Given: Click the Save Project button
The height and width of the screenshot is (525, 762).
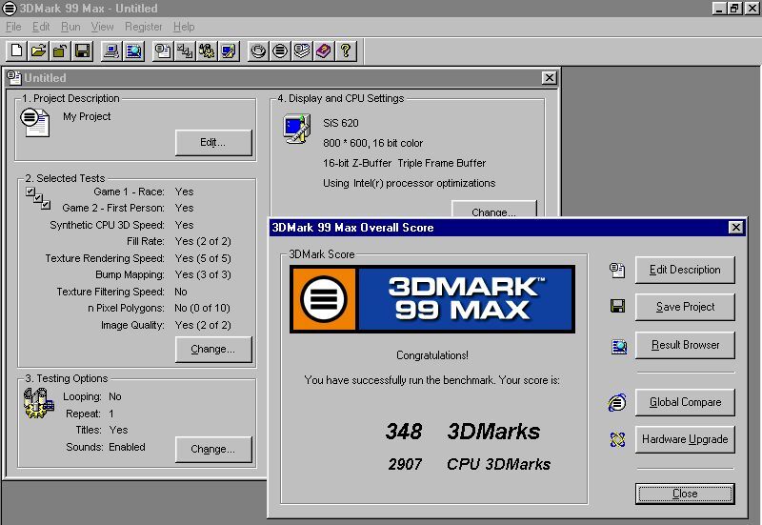Looking at the screenshot, I should pyautogui.click(x=685, y=307).
